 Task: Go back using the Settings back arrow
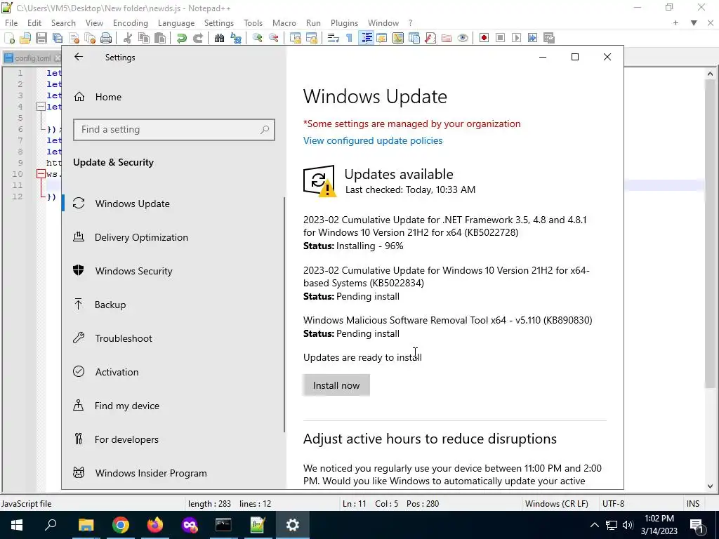[x=79, y=57]
